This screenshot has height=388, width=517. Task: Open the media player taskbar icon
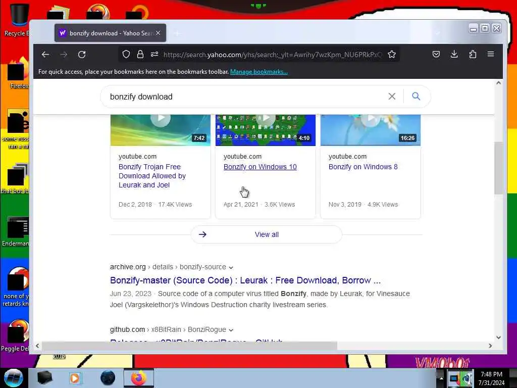(75, 378)
